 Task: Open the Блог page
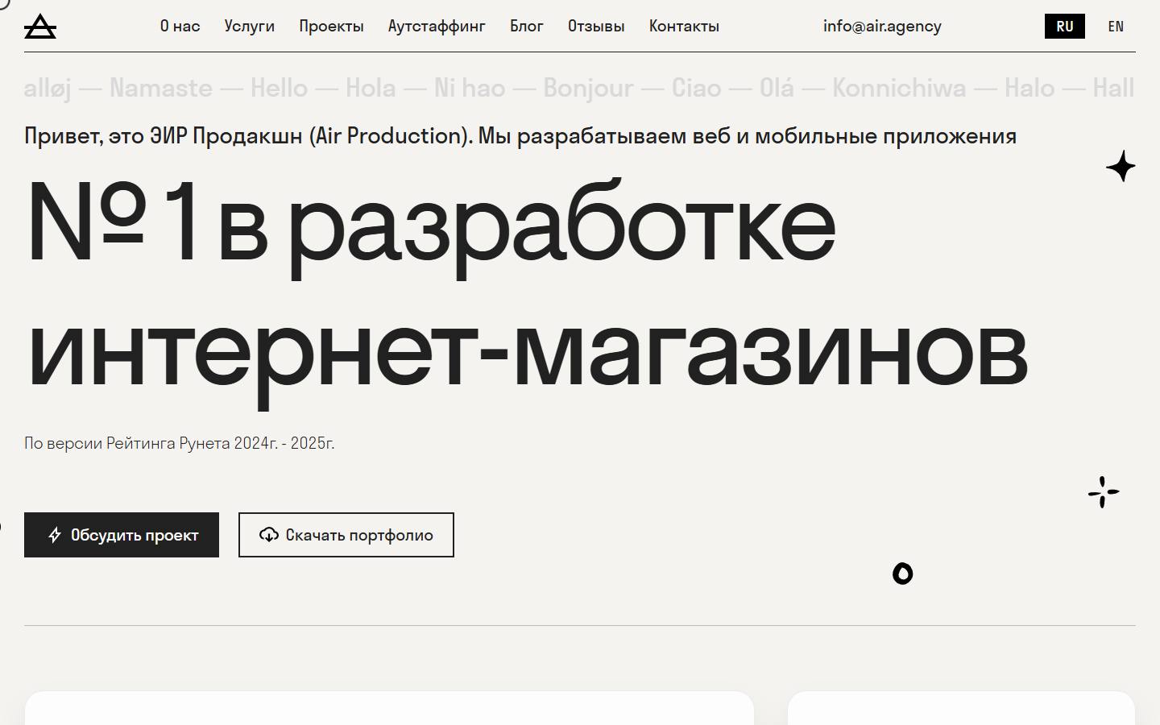(x=527, y=26)
